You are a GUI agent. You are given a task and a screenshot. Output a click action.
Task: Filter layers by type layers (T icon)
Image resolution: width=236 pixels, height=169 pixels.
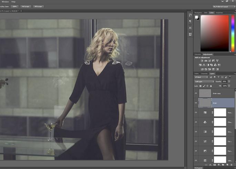[218, 77]
